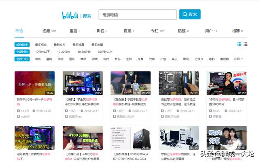Select the 综合 tab
Viewport: 259px width, 162px height.
click(19, 31)
